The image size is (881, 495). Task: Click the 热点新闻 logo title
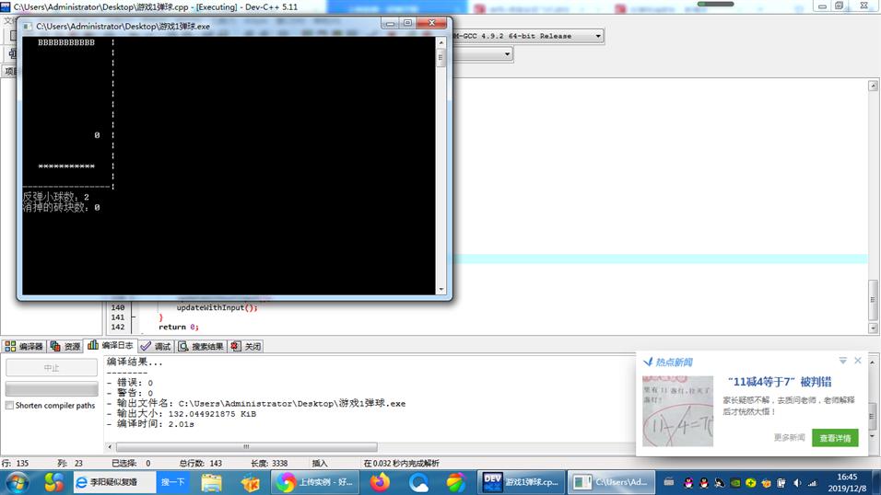tap(668, 362)
